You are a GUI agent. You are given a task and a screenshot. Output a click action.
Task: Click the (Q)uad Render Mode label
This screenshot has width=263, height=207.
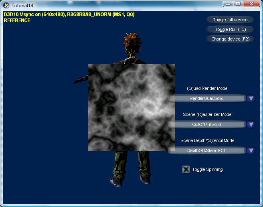[207, 89]
